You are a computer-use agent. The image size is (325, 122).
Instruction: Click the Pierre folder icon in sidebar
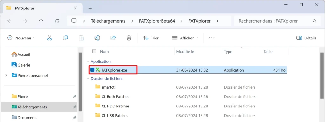[x=14, y=96]
